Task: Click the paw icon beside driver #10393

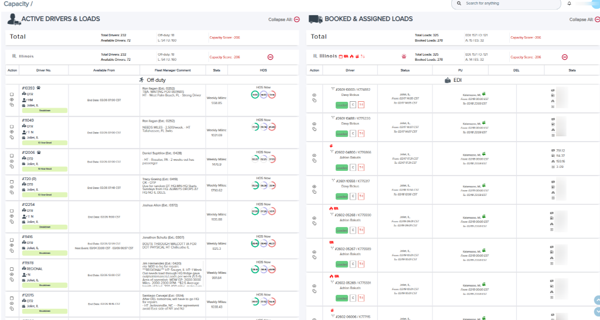Action: click(39, 88)
